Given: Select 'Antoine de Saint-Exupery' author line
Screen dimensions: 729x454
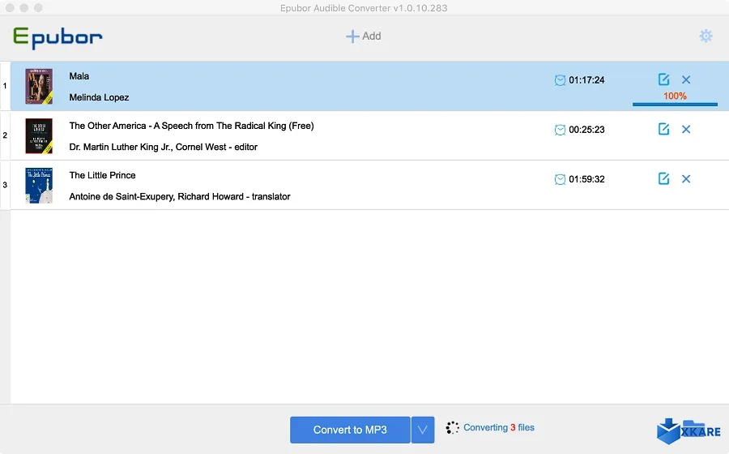Looking at the screenshot, I should tap(180, 197).
